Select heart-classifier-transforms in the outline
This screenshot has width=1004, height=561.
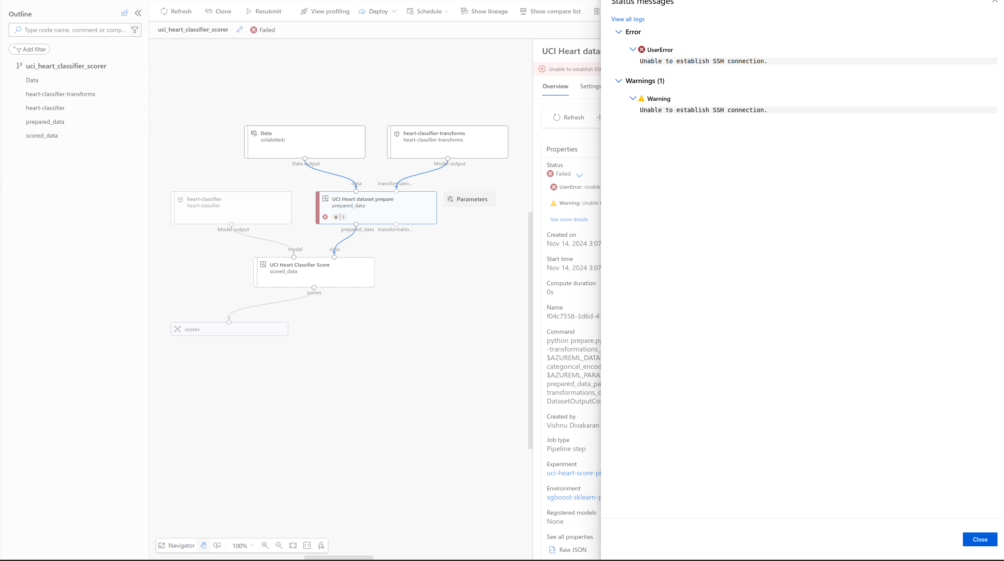click(61, 94)
